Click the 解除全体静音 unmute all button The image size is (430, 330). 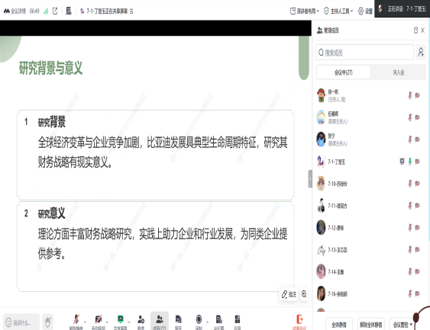(370, 325)
